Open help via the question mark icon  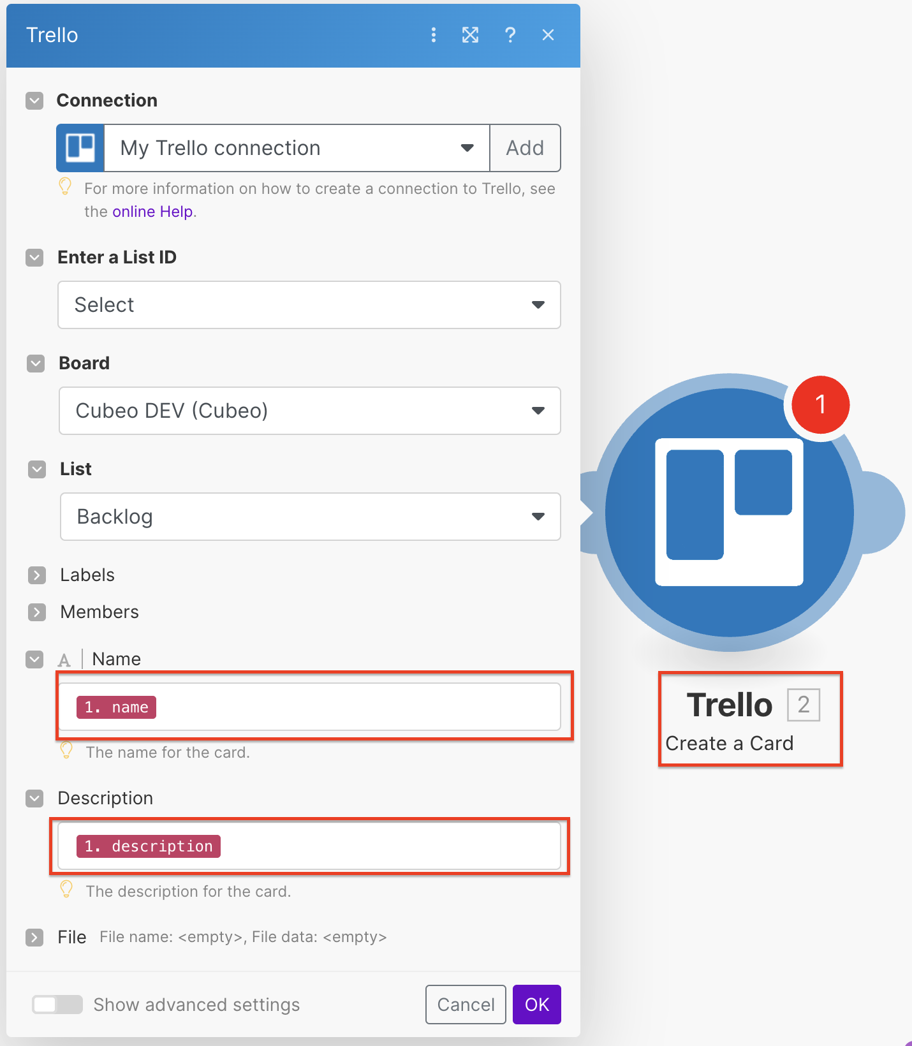click(x=510, y=35)
